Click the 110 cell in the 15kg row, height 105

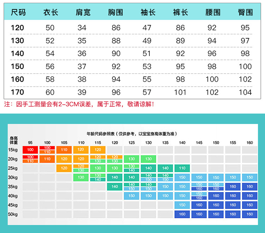64,150
